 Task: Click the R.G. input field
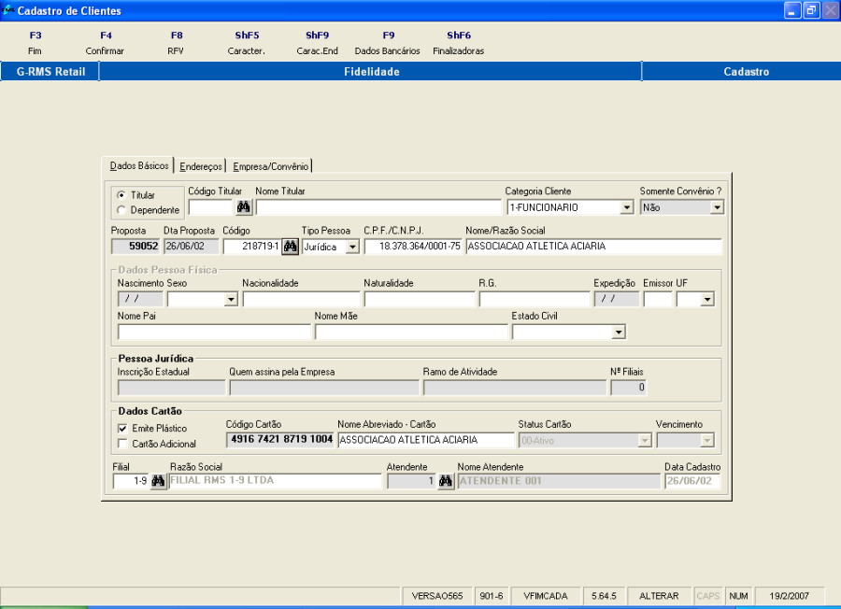[x=535, y=299]
